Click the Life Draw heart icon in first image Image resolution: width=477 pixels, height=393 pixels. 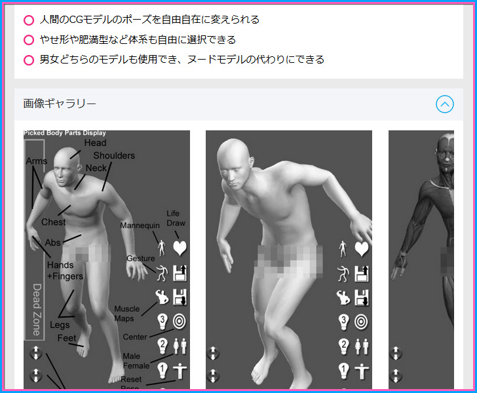180,248
